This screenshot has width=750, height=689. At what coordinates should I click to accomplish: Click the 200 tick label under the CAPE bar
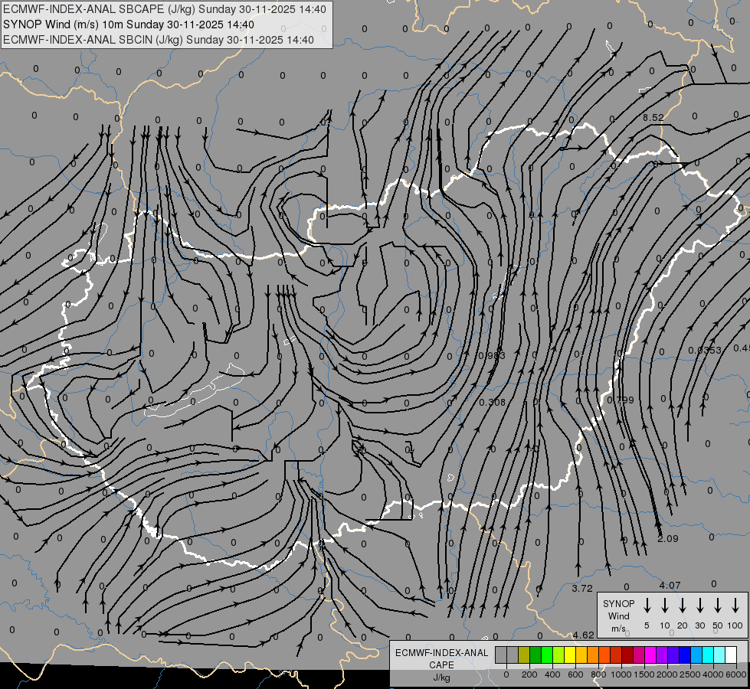pyautogui.click(x=529, y=674)
